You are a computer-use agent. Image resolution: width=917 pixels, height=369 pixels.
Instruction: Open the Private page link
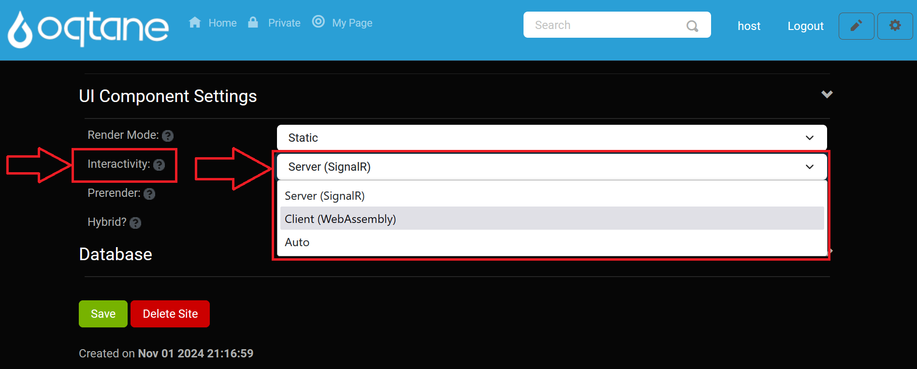click(274, 23)
